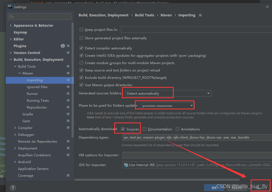Click project-level icon beside Running Tests
This screenshot has width=272, height=192.
pyautogui.click(x=68, y=101)
